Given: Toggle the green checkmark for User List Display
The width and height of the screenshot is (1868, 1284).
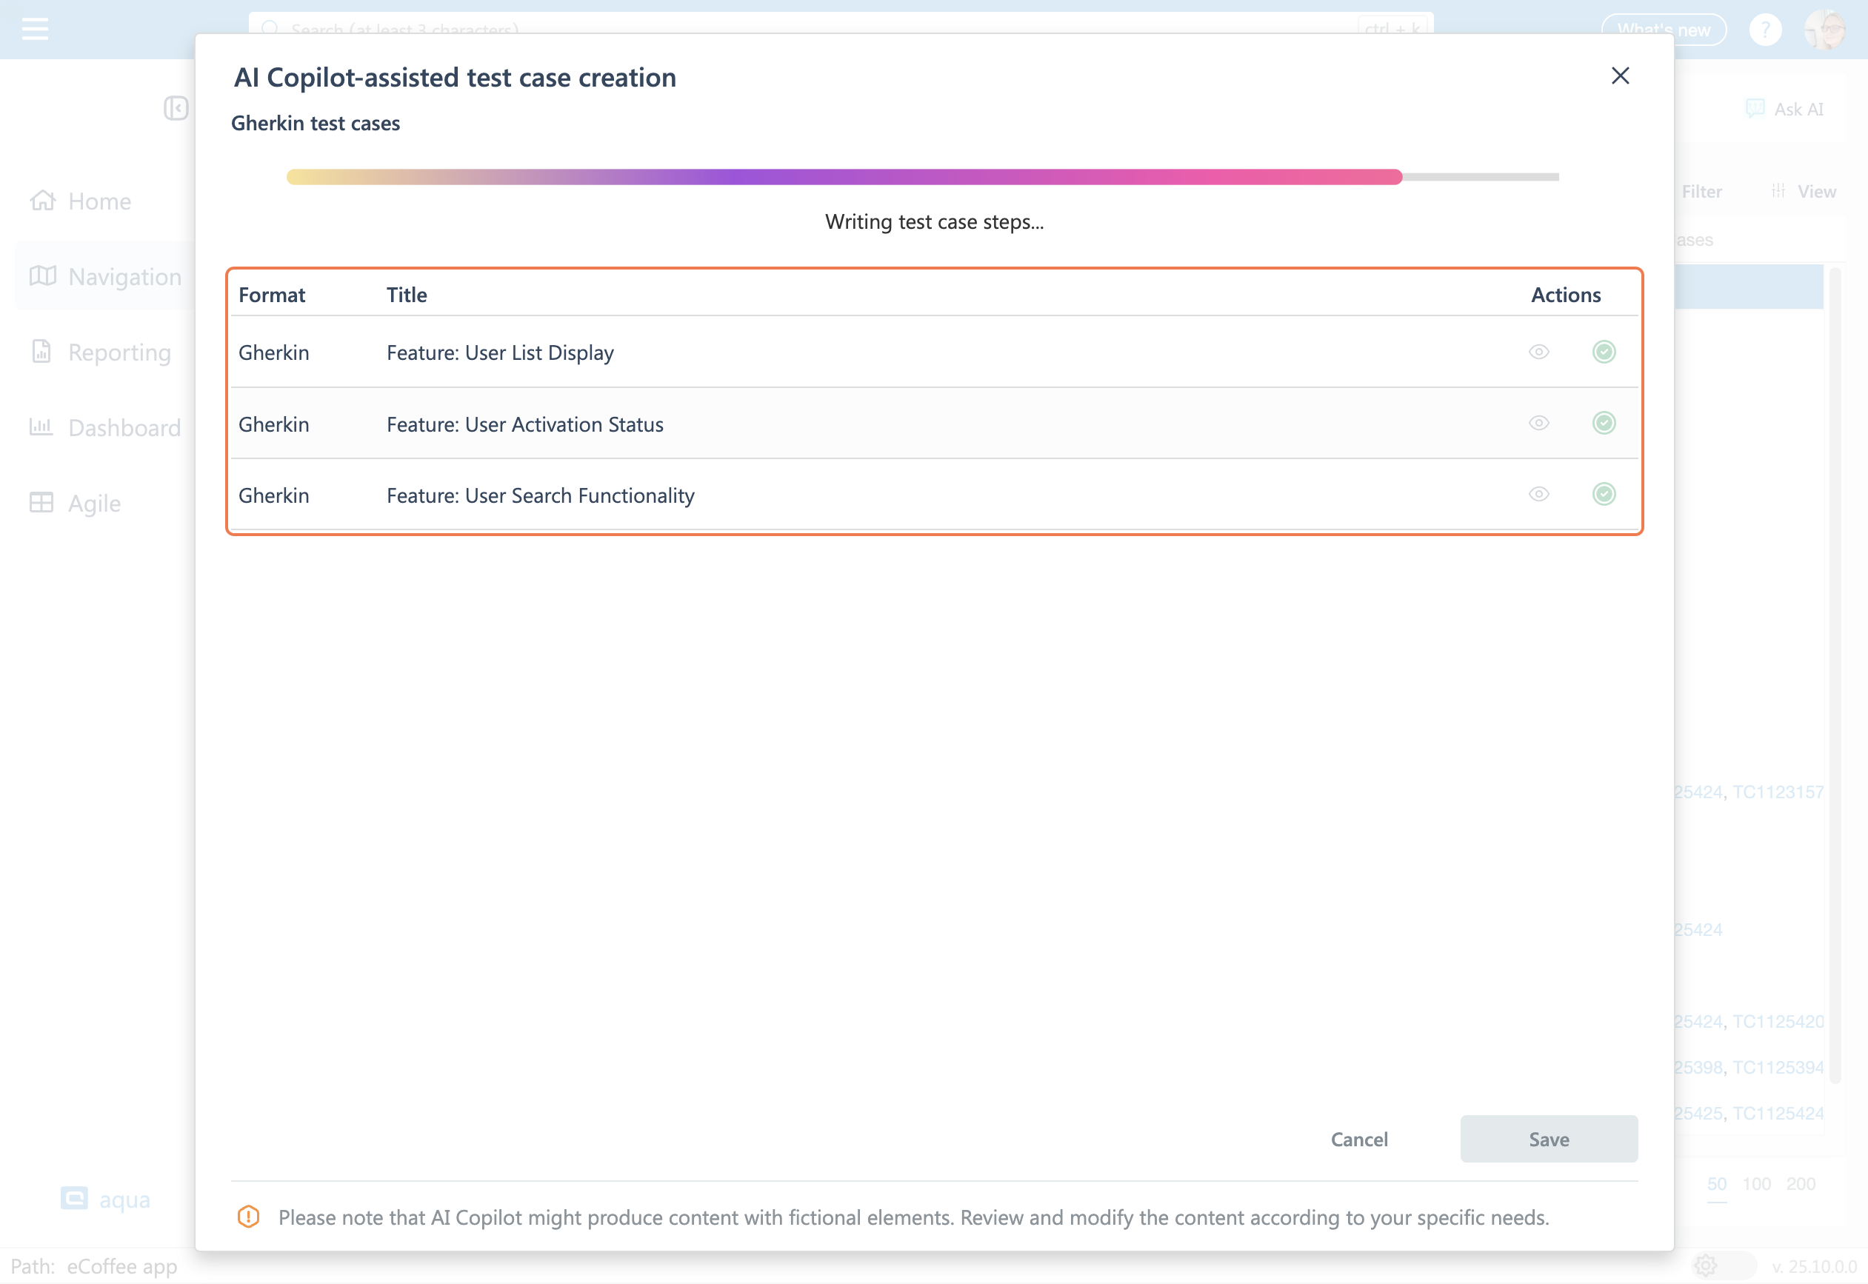Looking at the screenshot, I should click(1604, 352).
